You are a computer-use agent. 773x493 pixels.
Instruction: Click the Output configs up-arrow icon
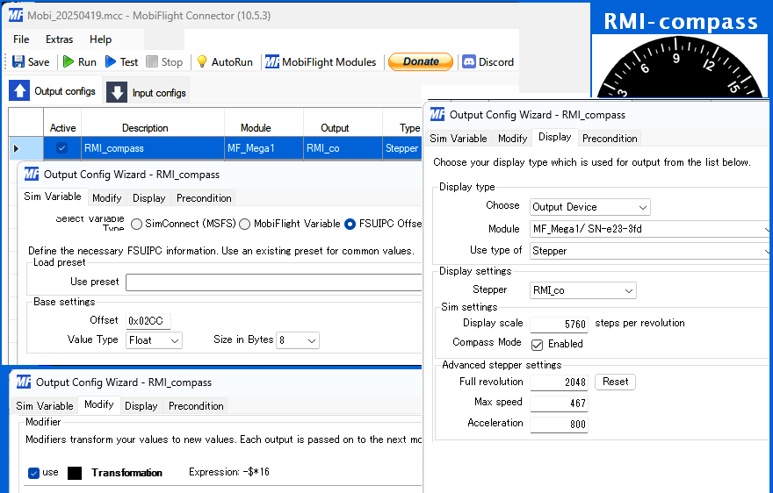(x=19, y=90)
